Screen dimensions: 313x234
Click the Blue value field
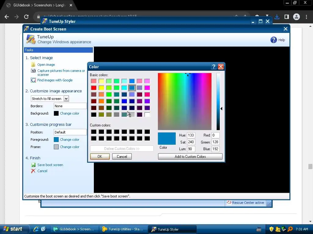click(215, 149)
